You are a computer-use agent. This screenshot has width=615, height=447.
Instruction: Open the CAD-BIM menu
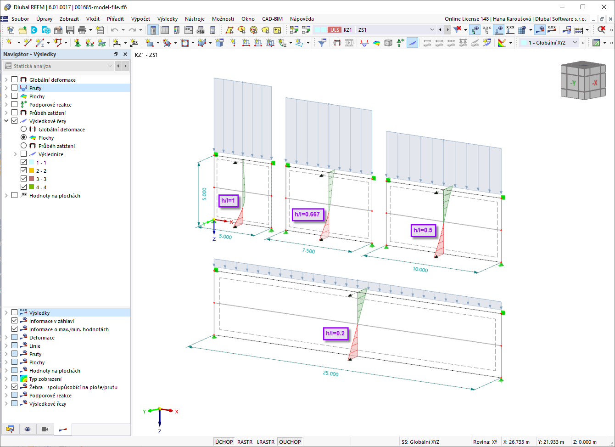(x=272, y=19)
